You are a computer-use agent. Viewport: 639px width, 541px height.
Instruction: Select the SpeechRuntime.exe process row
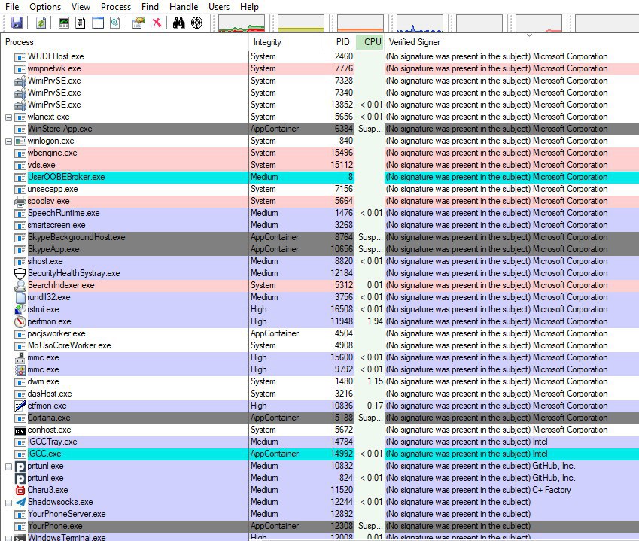click(x=319, y=213)
